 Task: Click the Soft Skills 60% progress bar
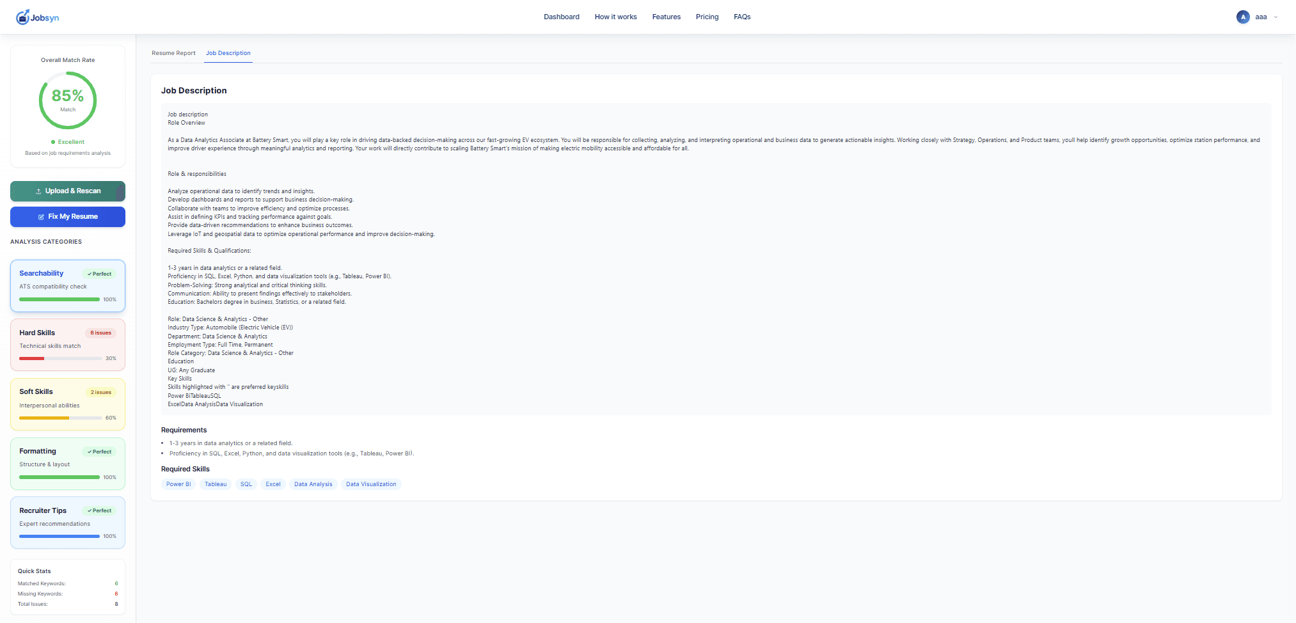coord(60,418)
